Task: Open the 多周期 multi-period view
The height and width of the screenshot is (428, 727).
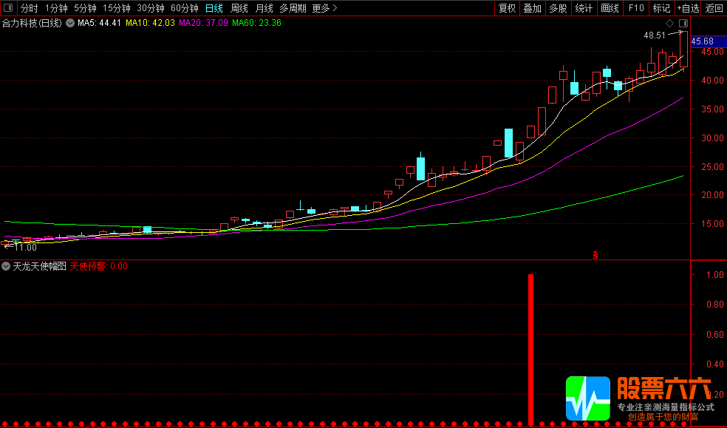Action: click(293, 8)
